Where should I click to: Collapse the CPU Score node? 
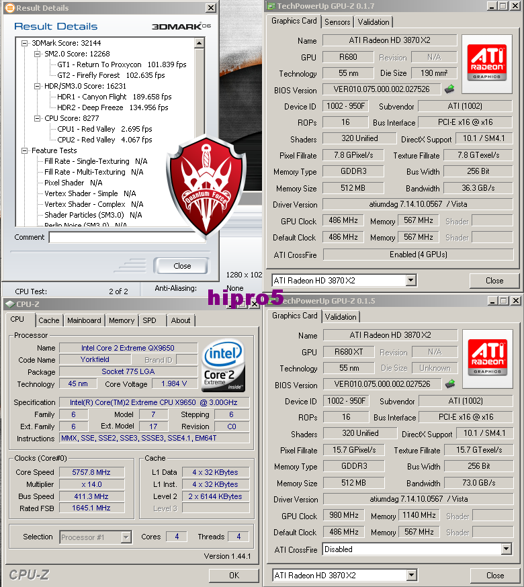pyautogui.click(x=38, y=118)
